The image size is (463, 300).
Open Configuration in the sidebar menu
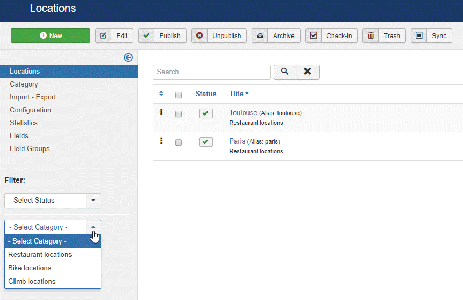click(x=31, y=110)
